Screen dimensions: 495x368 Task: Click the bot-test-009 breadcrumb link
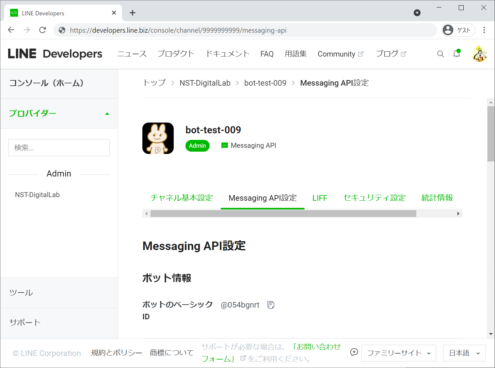265,83
